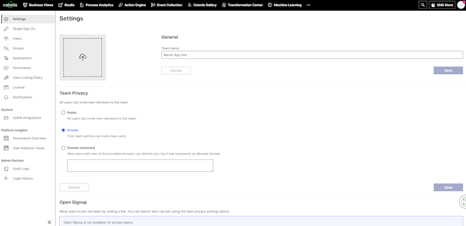This screenshot has height=226, width=466.
Task: Click Cancel in General section
Action: (176, 70)
